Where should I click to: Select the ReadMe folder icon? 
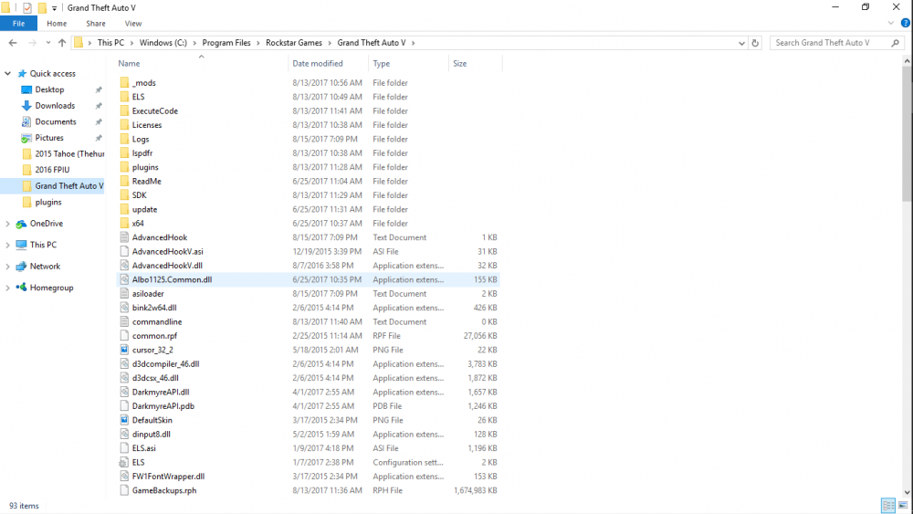tap(124, 181)
